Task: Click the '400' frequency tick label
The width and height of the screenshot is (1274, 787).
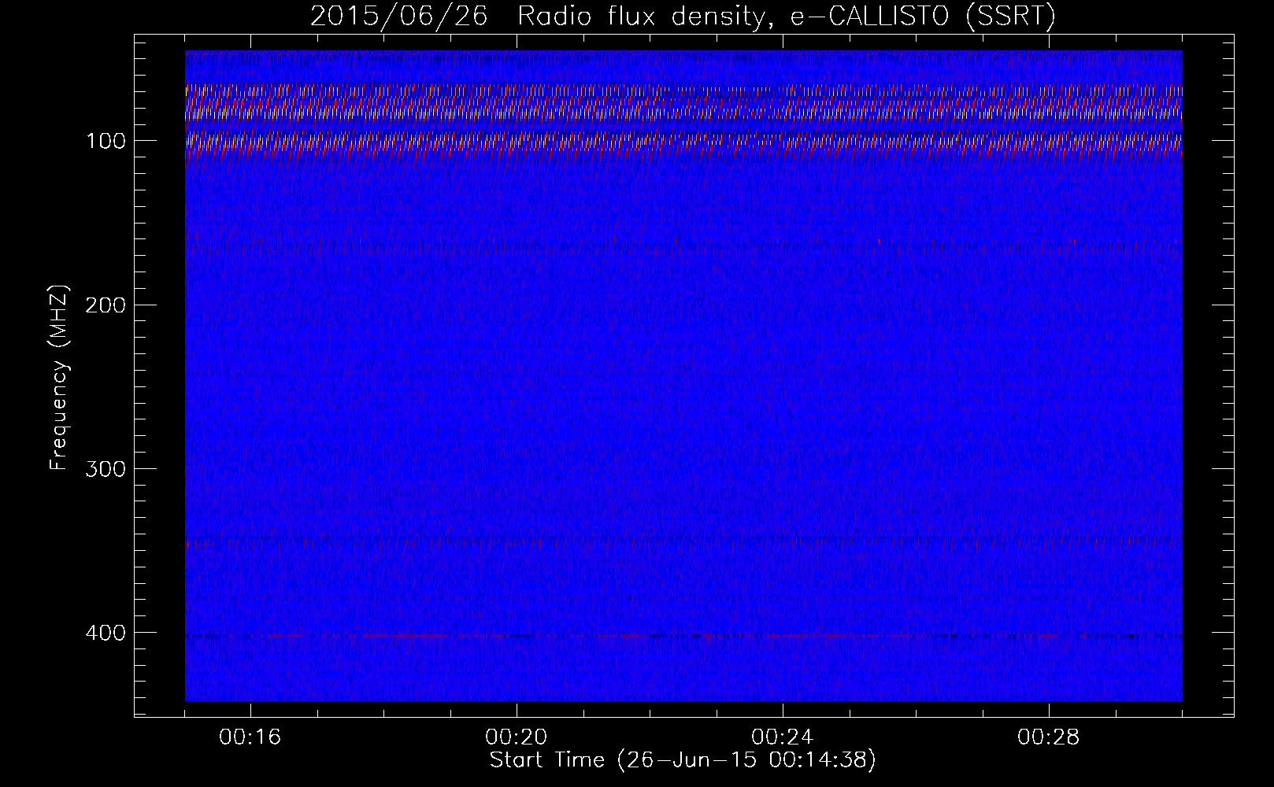Action: pyautogui.click(x=106, y=633)
